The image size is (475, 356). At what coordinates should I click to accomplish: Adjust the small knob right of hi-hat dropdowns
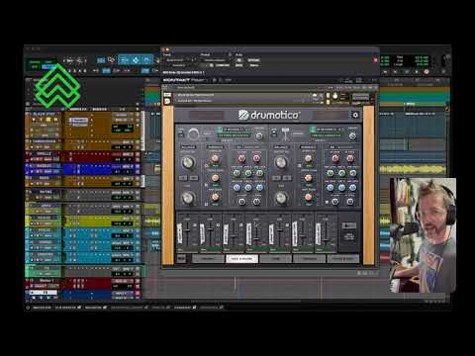[352, 135]
